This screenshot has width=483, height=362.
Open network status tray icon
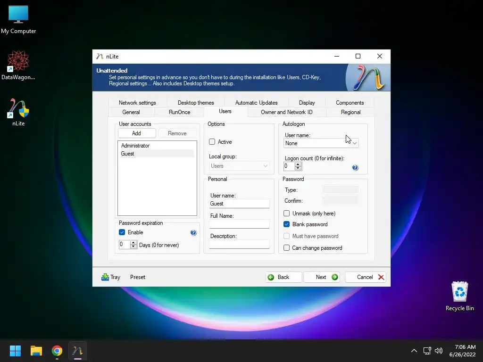click(427, 351)
